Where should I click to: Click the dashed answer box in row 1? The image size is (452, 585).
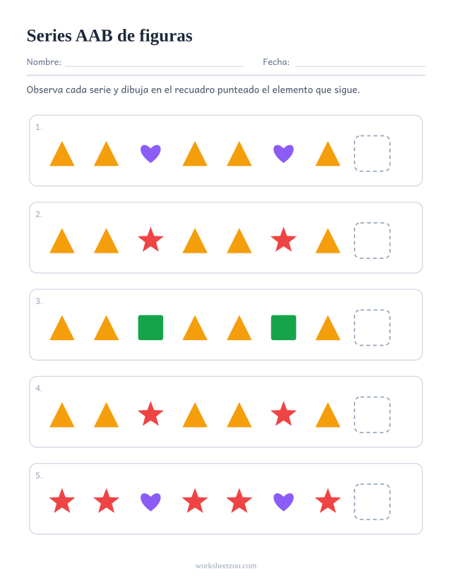372,153
